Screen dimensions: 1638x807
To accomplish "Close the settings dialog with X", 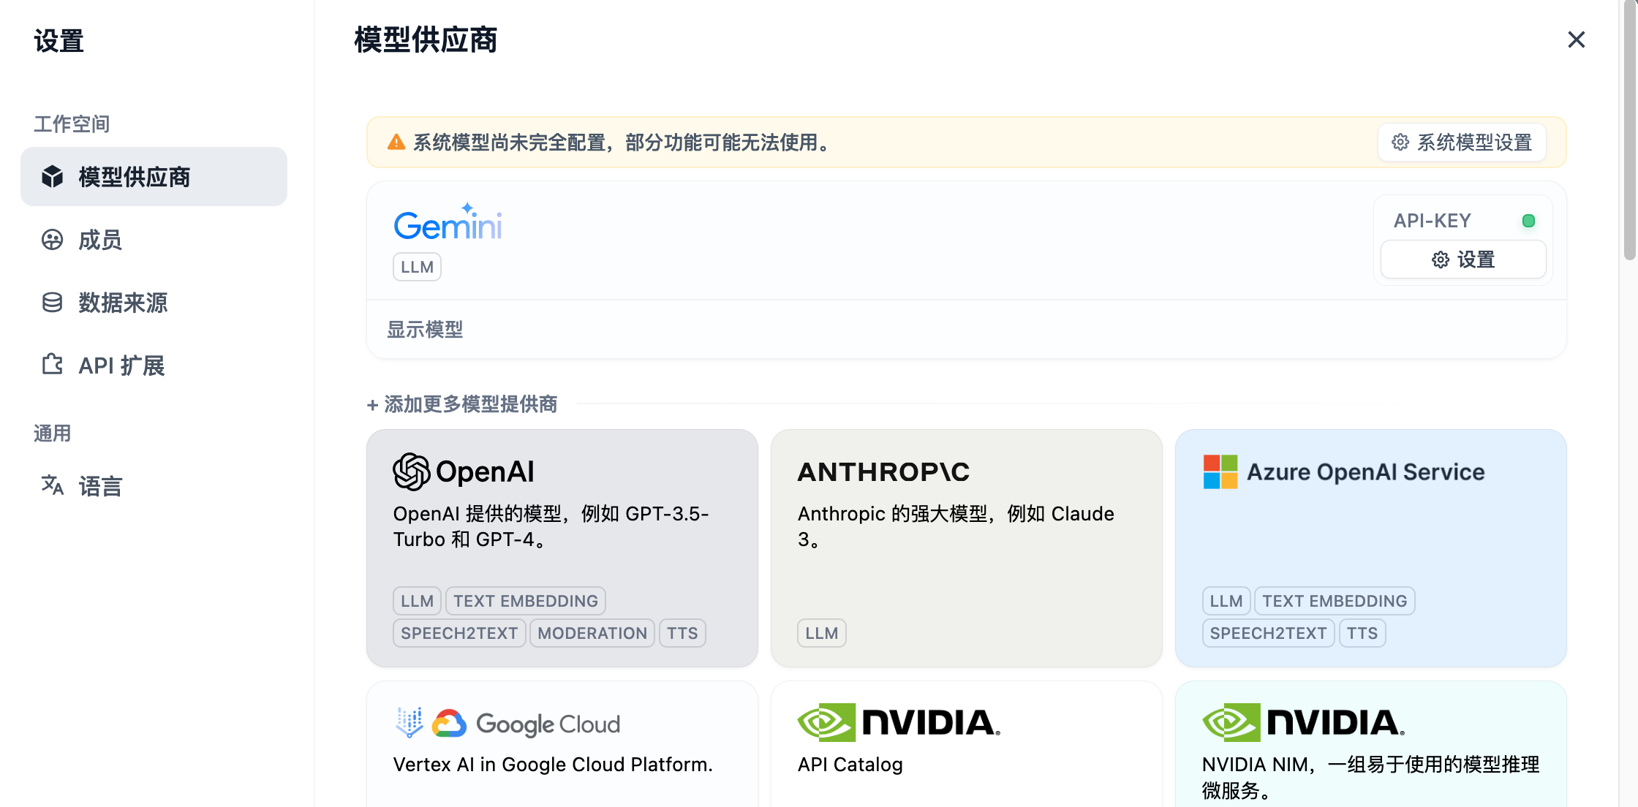I will (1577, 39).
